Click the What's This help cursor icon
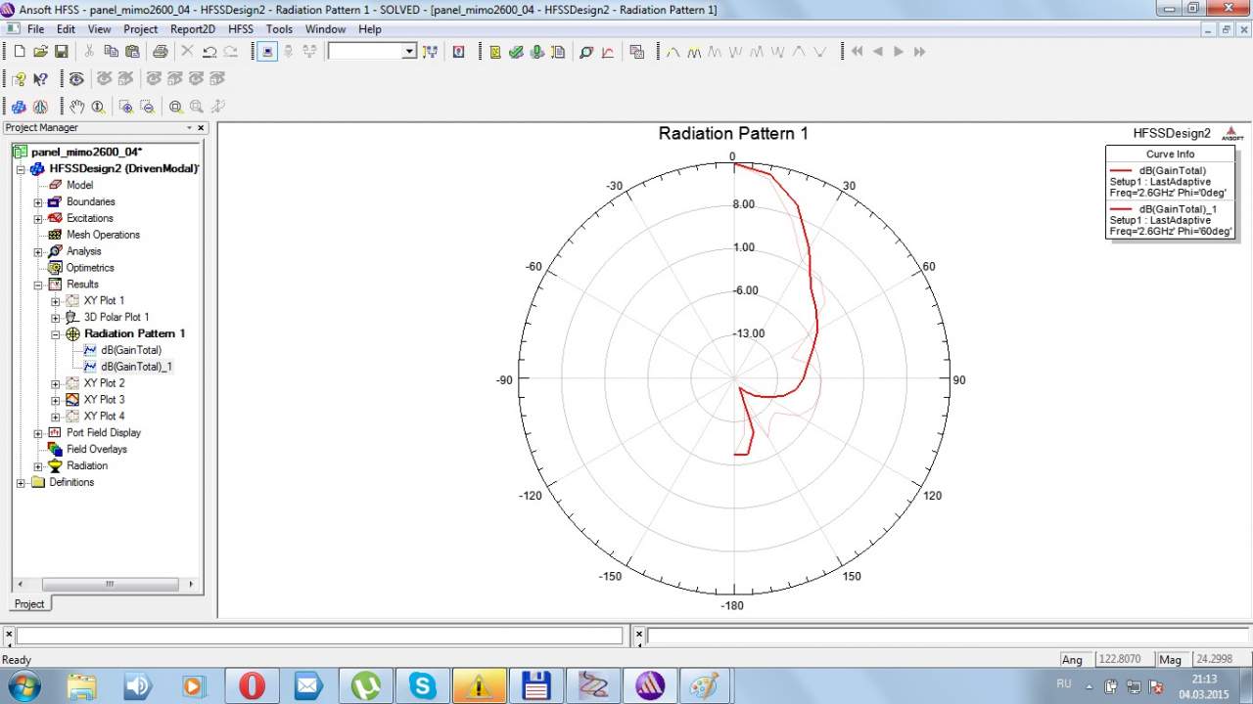Viewport: 1253px width, 704px height. pyautogui.click(x=40, y=79)
